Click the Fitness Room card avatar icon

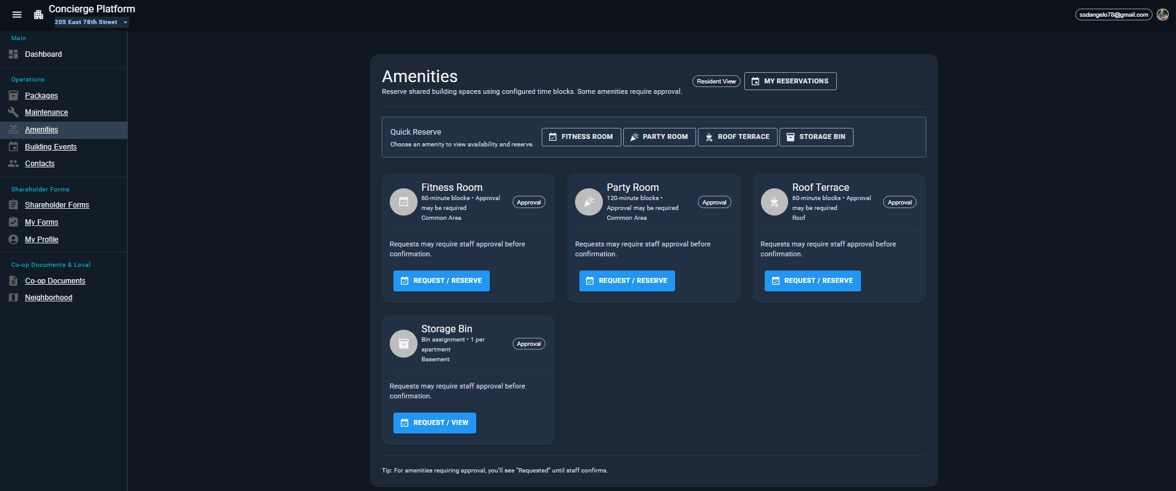(403, 202)
